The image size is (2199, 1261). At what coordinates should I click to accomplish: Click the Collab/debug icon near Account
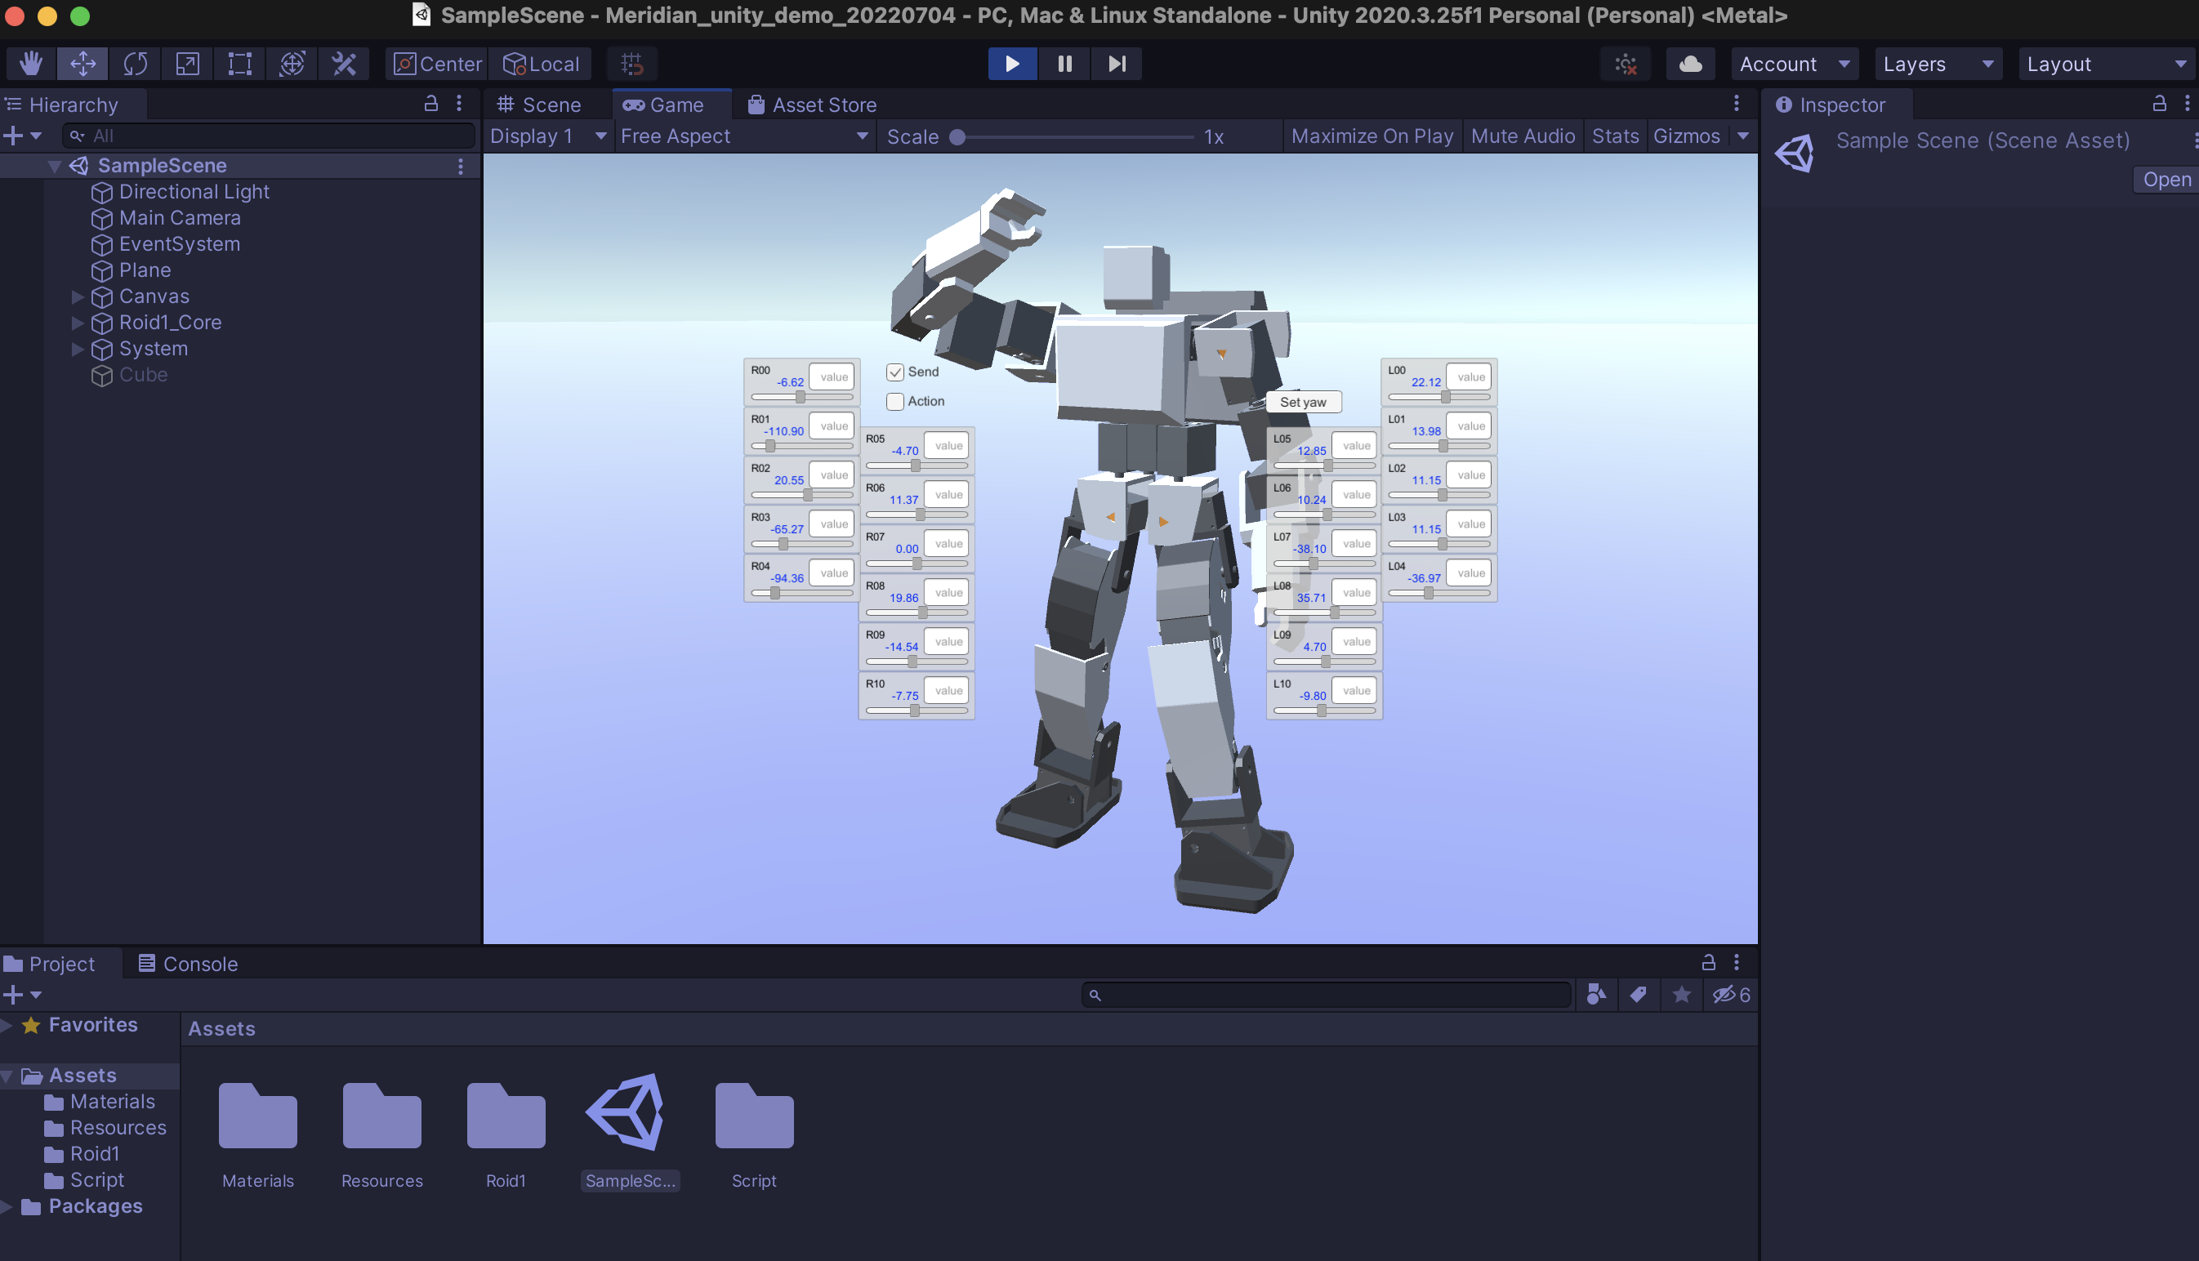[x=1626, y=63]
